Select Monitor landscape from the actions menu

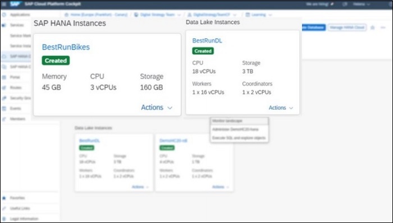coord(239,121)
